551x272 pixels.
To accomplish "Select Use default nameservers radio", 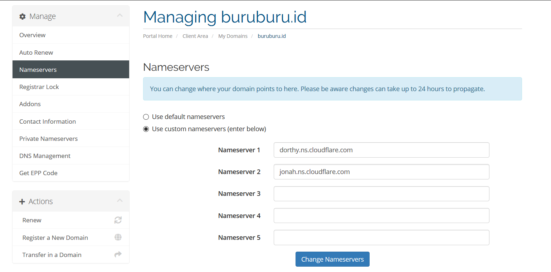I will (x=146, y=117).
